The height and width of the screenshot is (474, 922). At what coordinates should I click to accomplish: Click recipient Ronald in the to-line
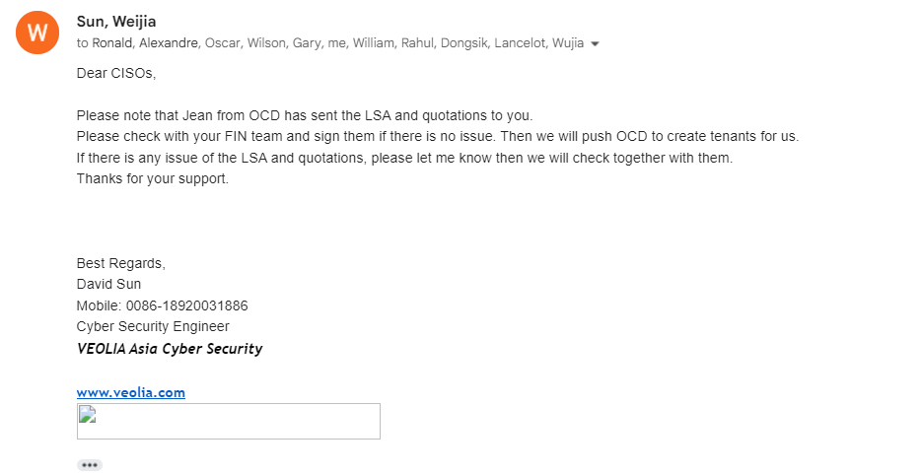[112, 43]
